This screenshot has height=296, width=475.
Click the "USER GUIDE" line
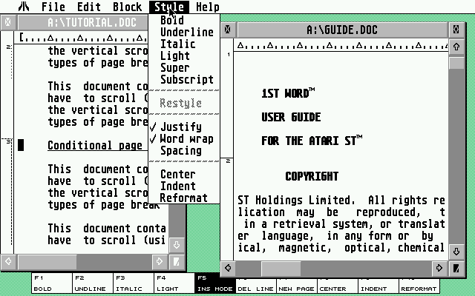coord(291,117)
